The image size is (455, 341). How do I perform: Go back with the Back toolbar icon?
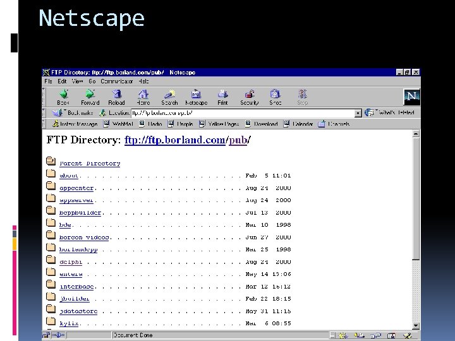pos(63,97)
